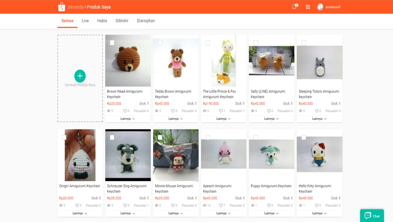Expand Lainnya under Onigiri keychain
Image resolution: width=393 pixels, height=222 pixels.
(x=80, y=213)
